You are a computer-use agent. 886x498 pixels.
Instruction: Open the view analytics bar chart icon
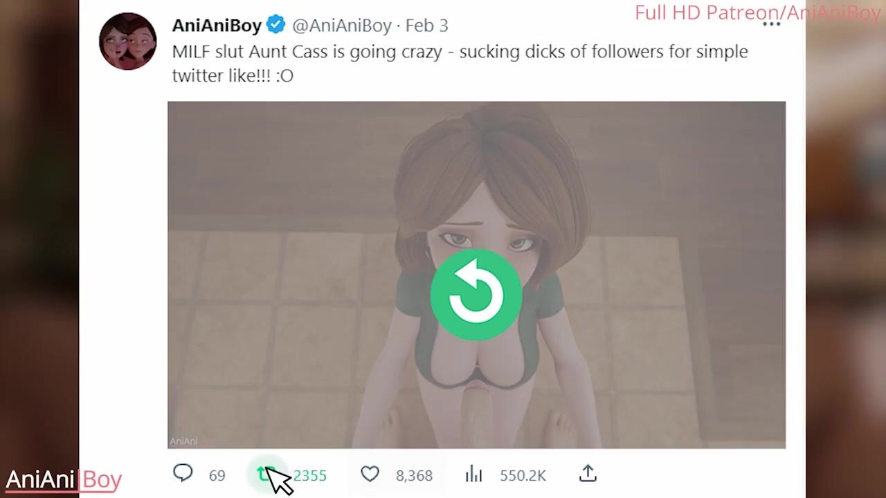pos(473,474)
